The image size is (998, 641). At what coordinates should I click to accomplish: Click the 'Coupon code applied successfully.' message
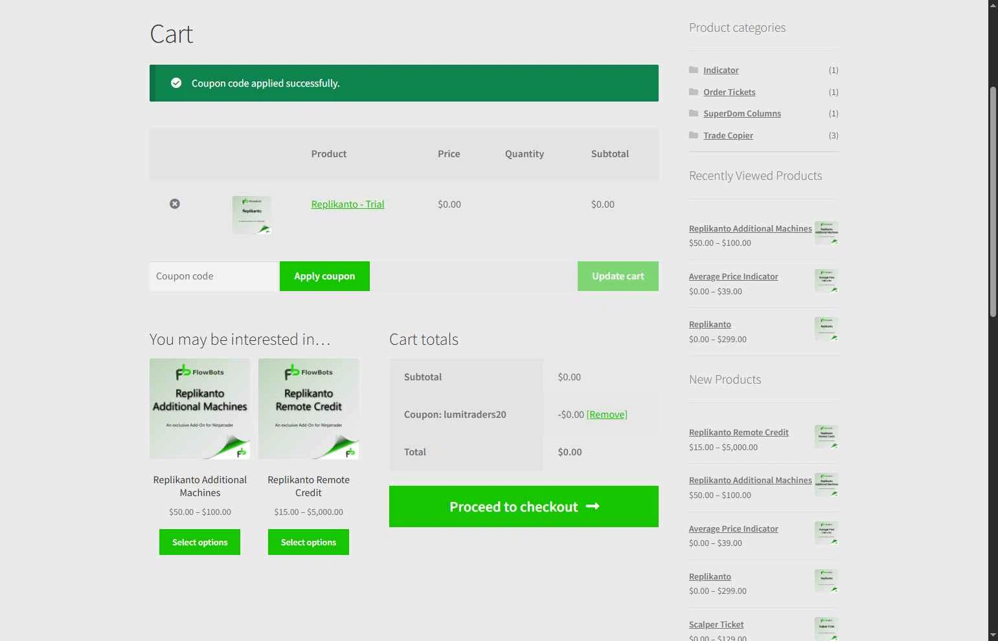pos(266,83)
